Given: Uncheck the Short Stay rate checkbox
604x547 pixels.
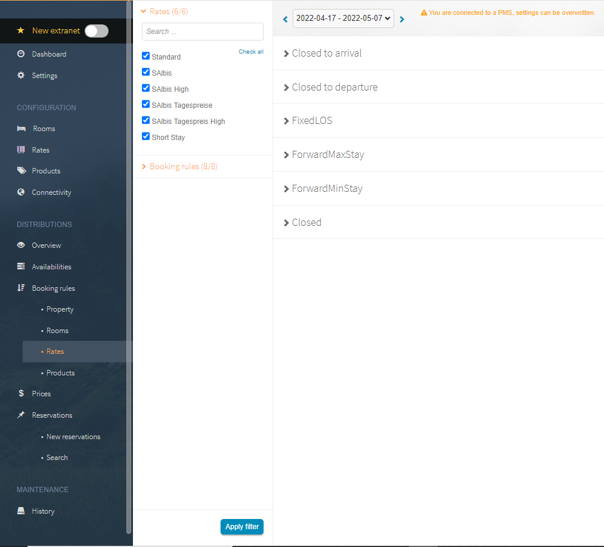Looking at the screenshot, I should tap(145, 136).
